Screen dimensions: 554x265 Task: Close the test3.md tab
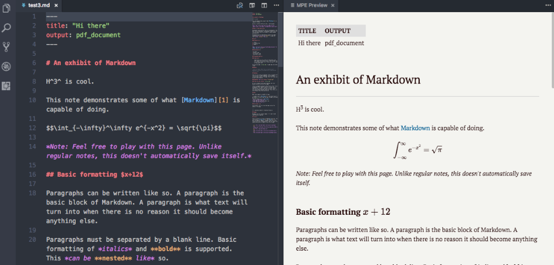coord(56,6)
